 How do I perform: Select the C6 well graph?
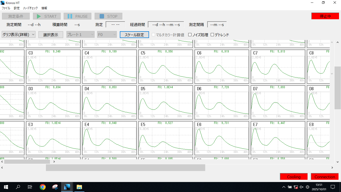coord(222,66)
